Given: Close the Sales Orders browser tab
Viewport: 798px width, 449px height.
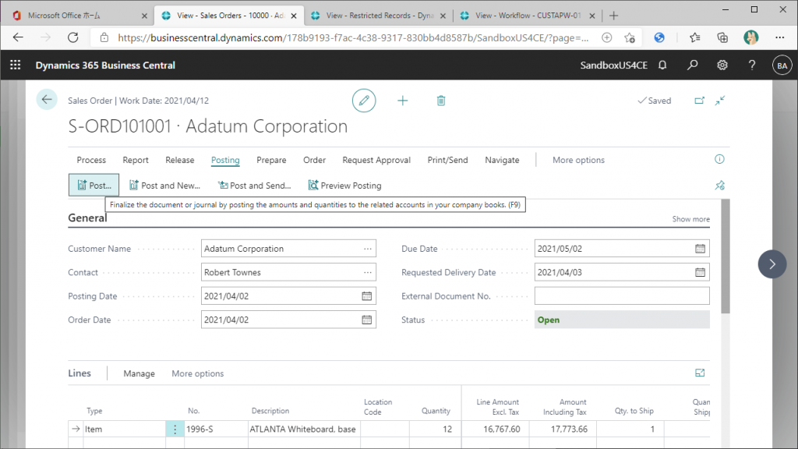Looking at the screenshot, I should click(294, 16).
